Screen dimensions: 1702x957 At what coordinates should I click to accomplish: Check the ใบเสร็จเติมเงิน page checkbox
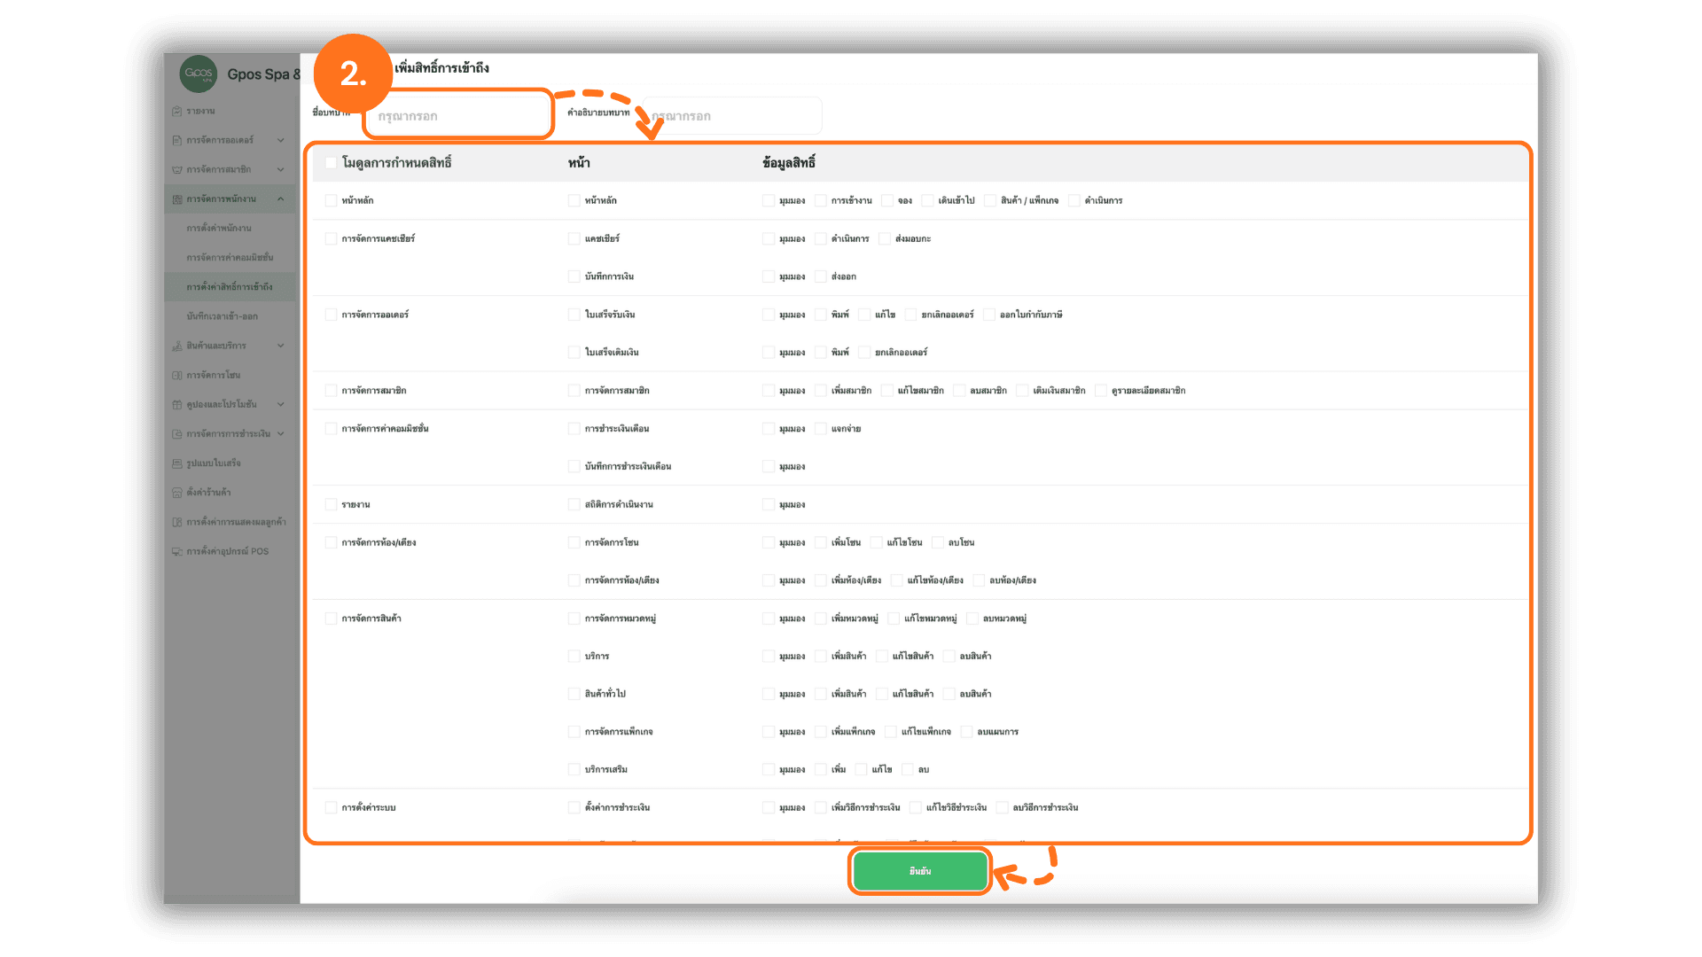pos(574,352)
